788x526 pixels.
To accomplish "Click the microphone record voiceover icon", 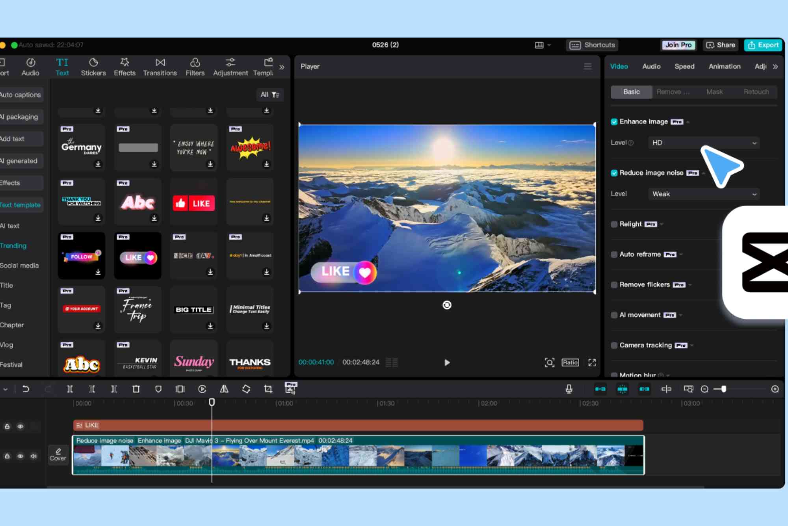I will pos(569,389).
